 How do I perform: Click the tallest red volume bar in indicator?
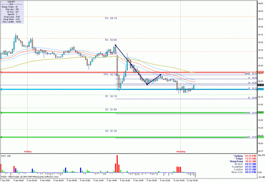(117, 164)
